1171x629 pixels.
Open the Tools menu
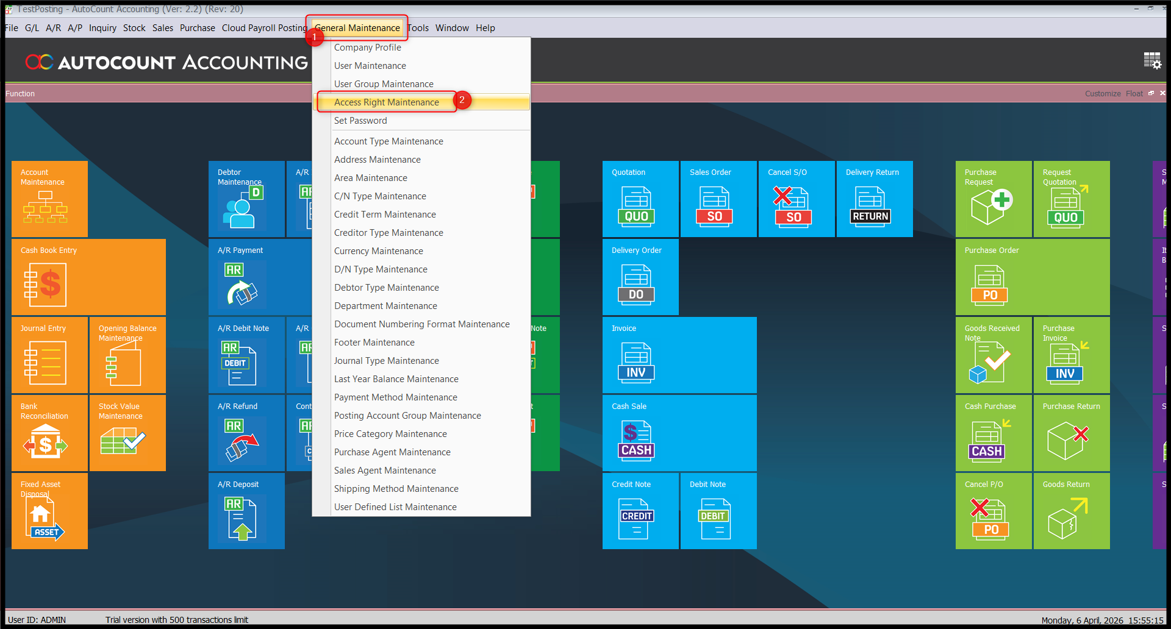click(x=418, y=28)
